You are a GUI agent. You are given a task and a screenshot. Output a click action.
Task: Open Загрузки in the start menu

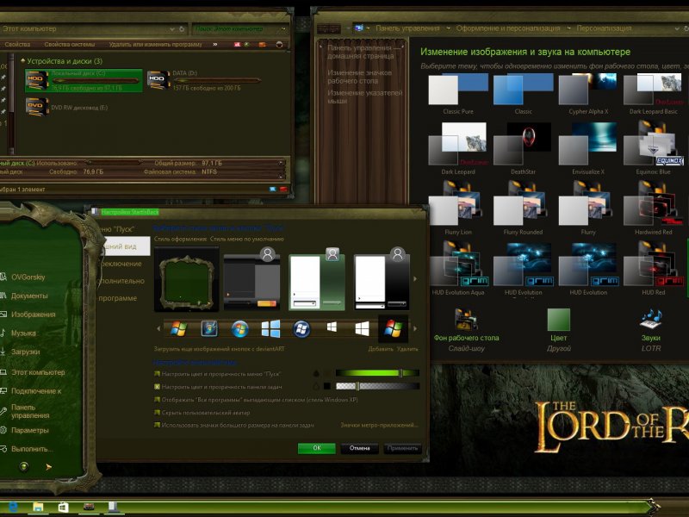[25, 352]
